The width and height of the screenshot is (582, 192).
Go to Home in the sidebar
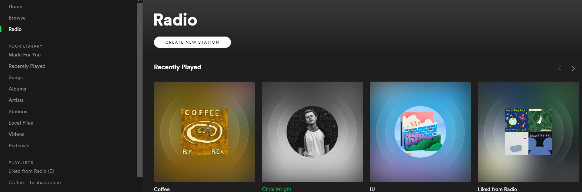[15, 6]
